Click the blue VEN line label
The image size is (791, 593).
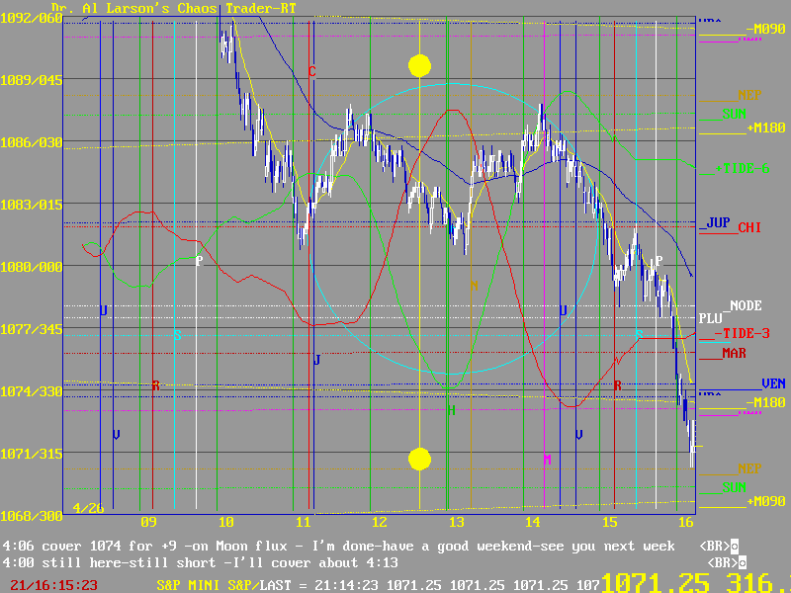tap(772, 383)
